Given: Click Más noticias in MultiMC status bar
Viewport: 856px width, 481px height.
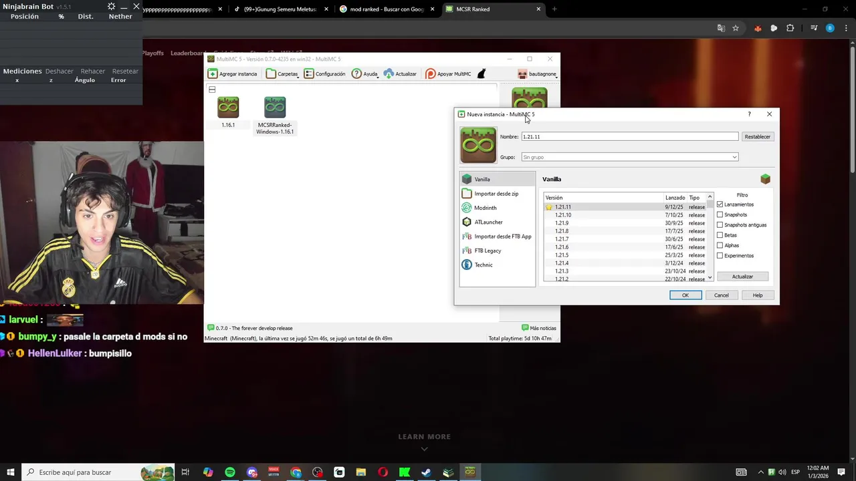Looking at the screenshot, I should [x=539, y=328].
